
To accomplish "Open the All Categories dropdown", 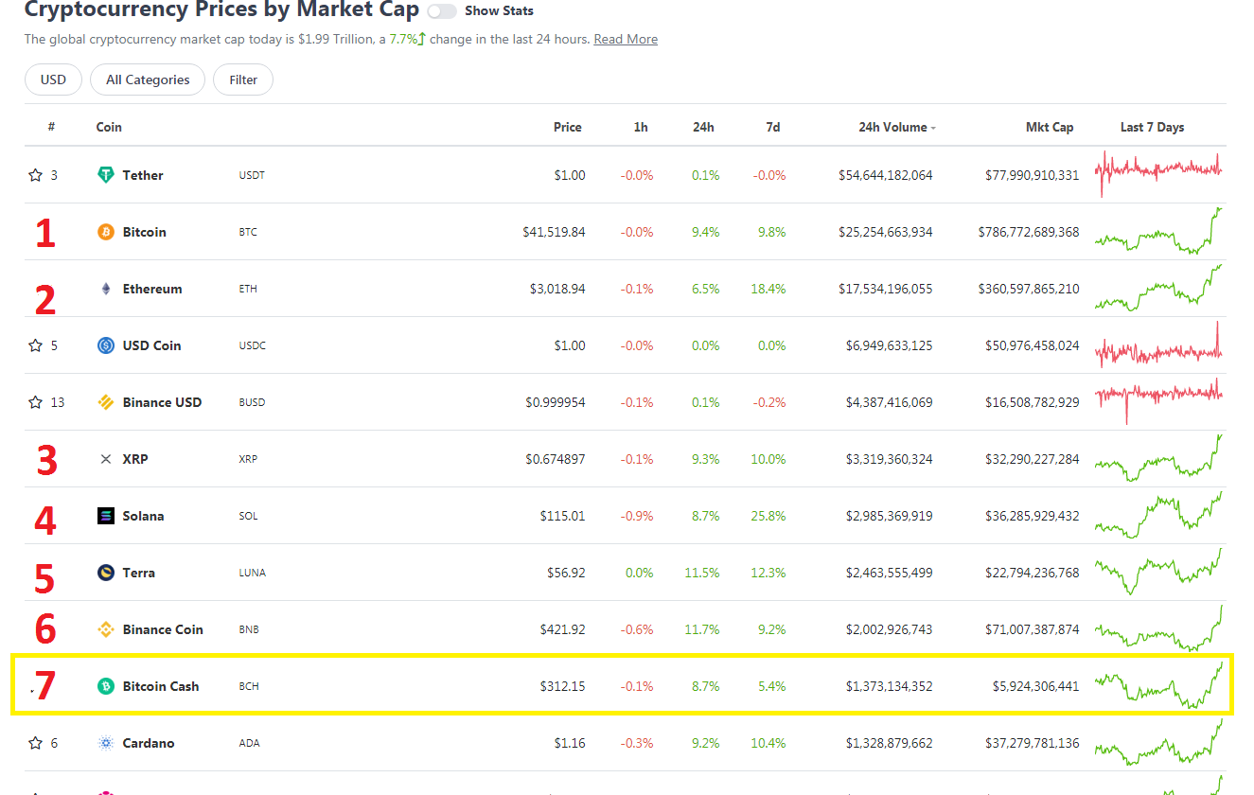I will 148,79.
